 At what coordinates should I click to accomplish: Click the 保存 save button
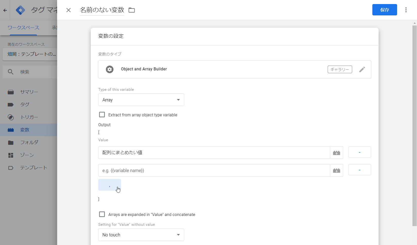coord(384,10)
